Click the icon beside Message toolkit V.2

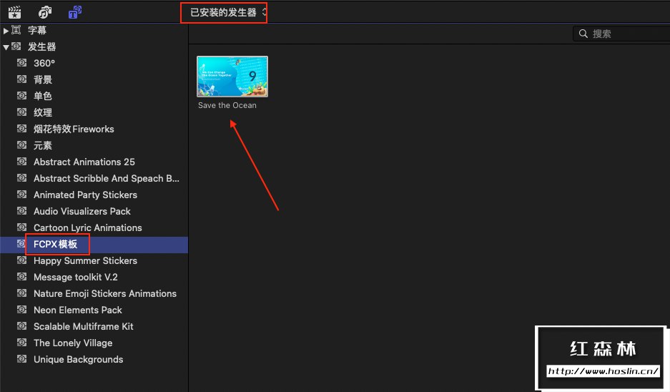21,277
